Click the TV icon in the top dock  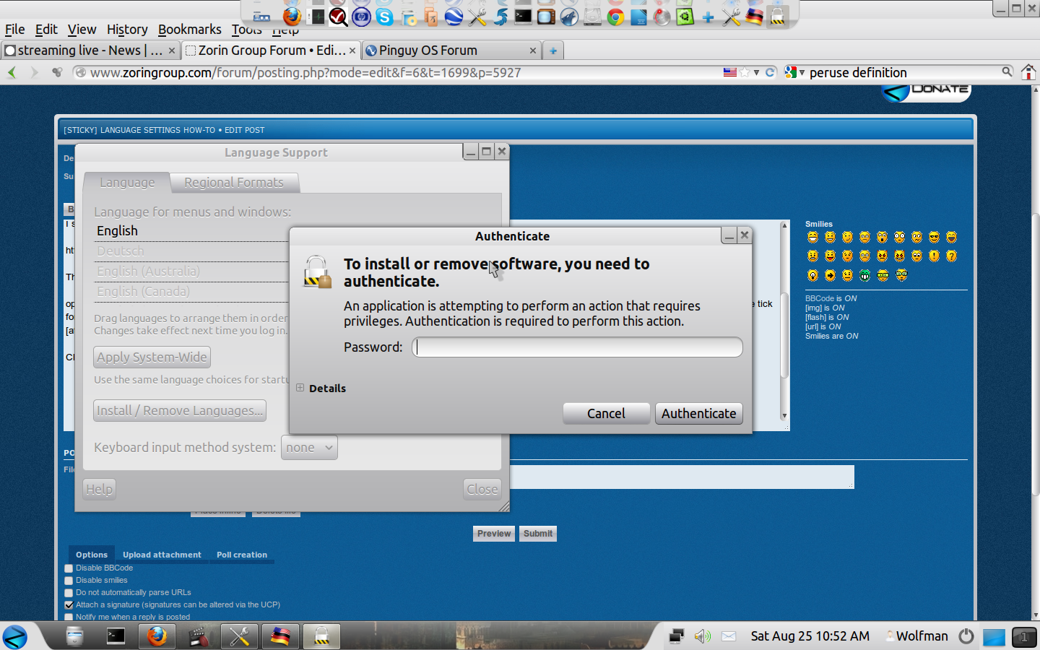coord(546,16)
